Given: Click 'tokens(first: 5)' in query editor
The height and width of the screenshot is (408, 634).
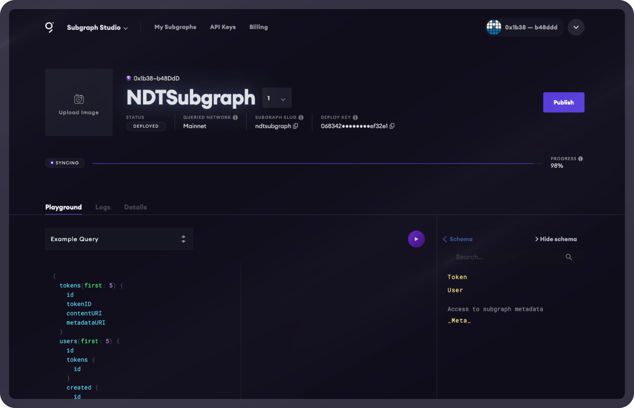Looking at the screenshot, I should 88,286.
